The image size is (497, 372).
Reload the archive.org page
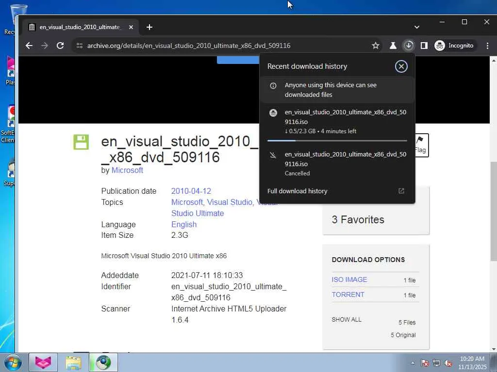[60, 46]
